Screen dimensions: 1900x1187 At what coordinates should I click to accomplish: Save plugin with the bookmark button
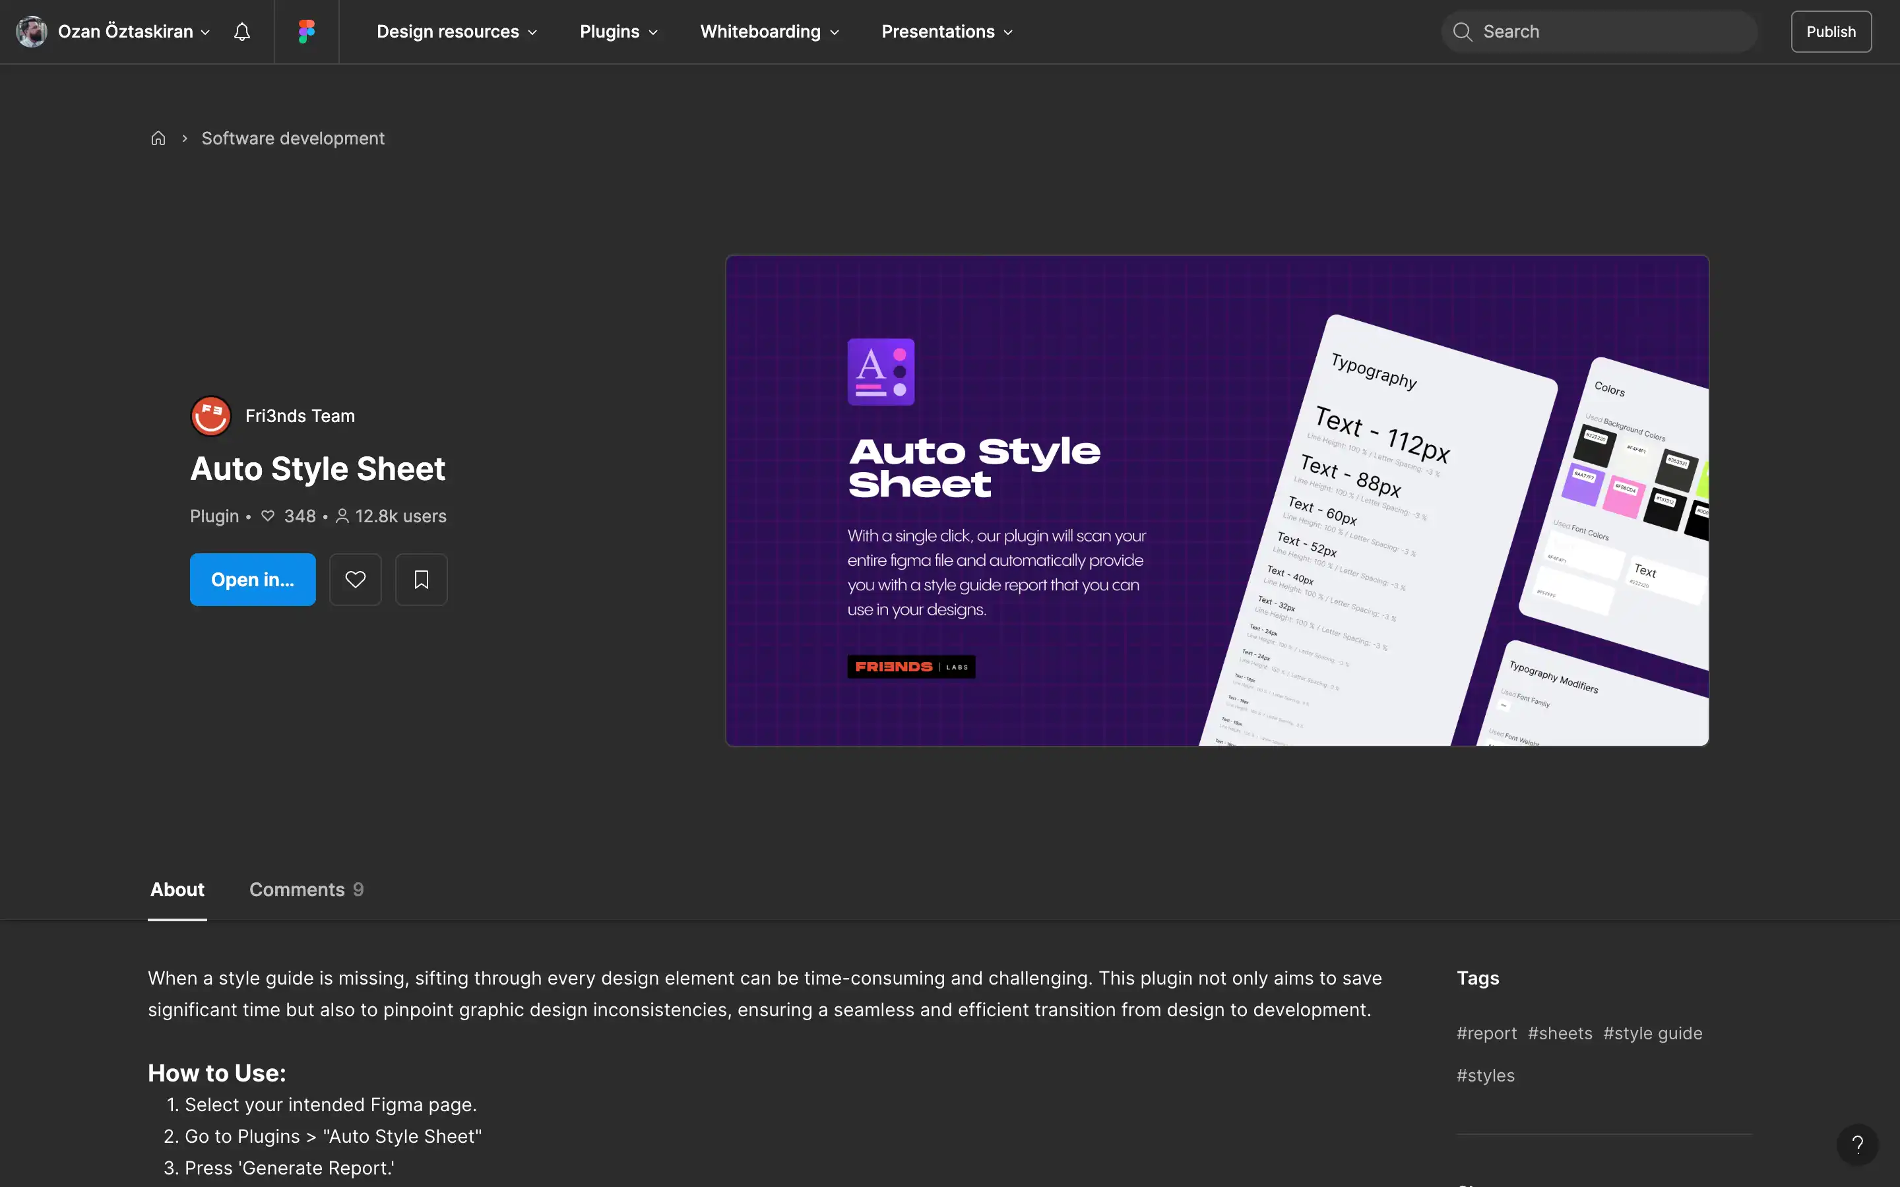pyautogui.click(x=421, y=580)
